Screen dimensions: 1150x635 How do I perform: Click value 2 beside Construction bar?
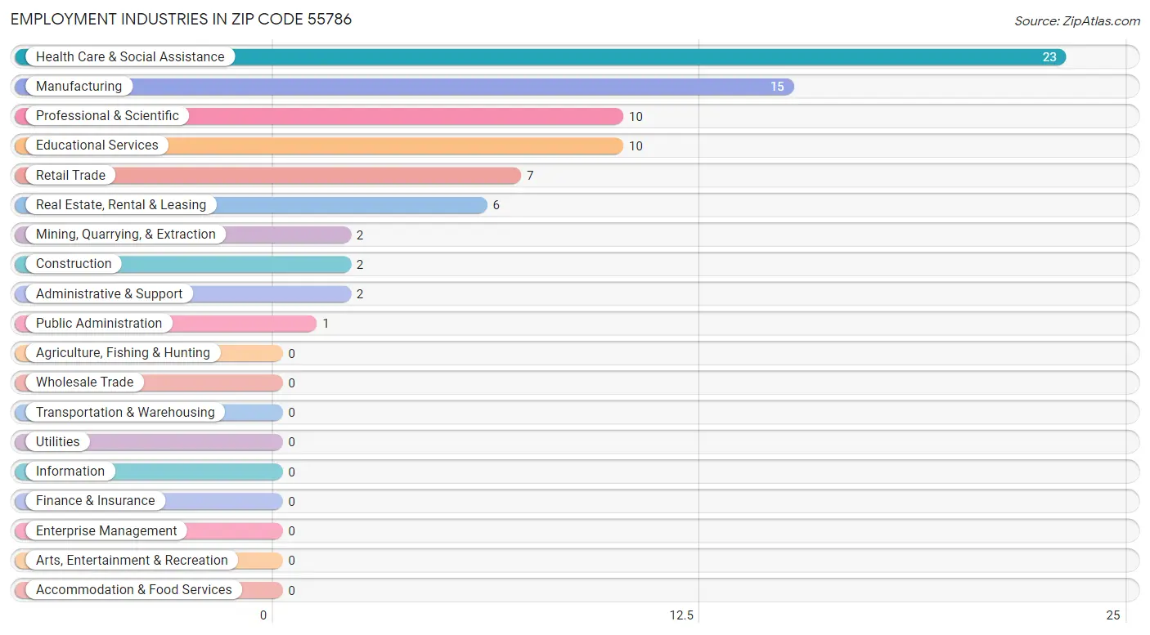coord(360,265)
